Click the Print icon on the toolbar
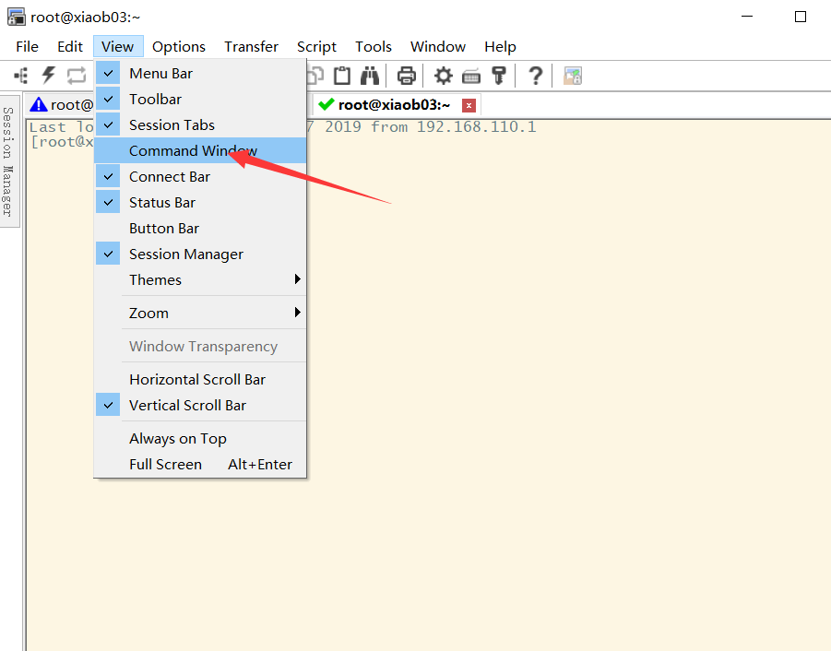The height and width of the screenshot is (651, 831). tap(406, 76)
